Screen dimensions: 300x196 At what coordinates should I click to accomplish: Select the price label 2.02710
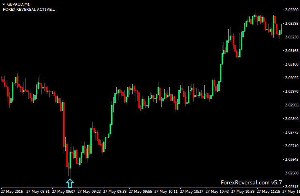[292, 146]
